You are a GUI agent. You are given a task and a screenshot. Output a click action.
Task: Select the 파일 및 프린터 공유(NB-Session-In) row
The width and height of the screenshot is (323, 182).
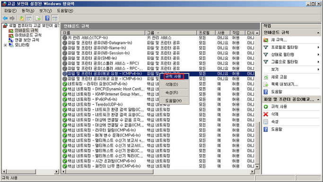(158, 53)
